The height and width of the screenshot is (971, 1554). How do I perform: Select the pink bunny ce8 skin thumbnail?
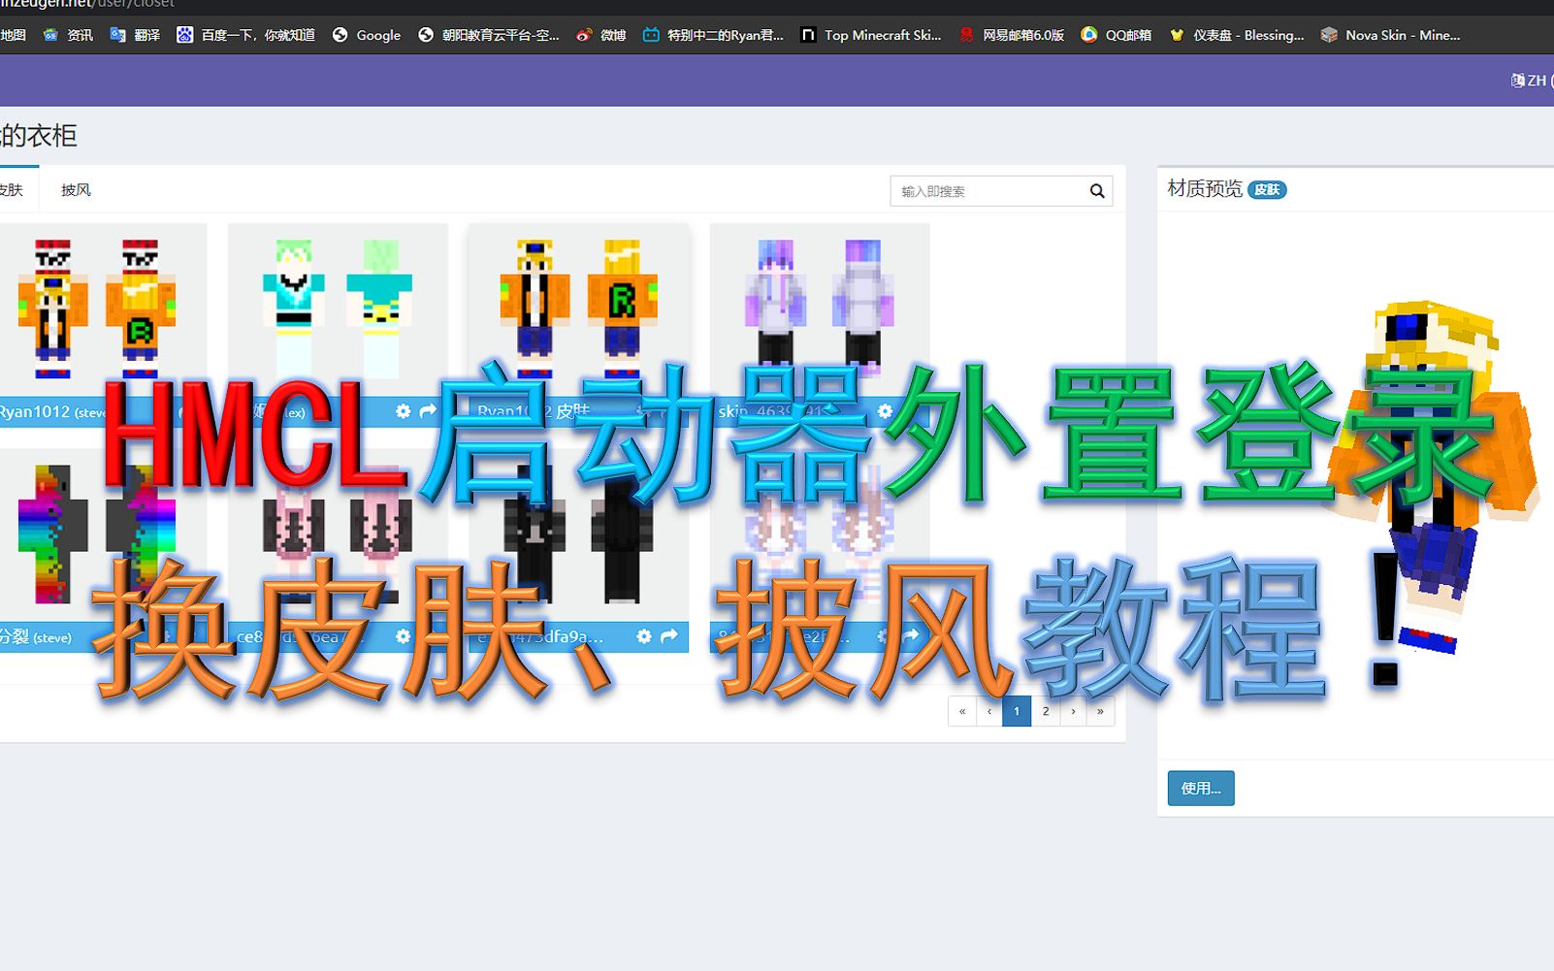point(338,535)
